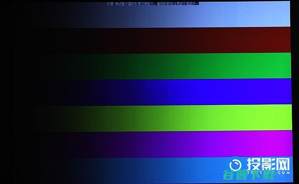This screenshot has width=299, height=184.
Task: Click the middle of the dark red gradient bar
Action: coord(149,41)
